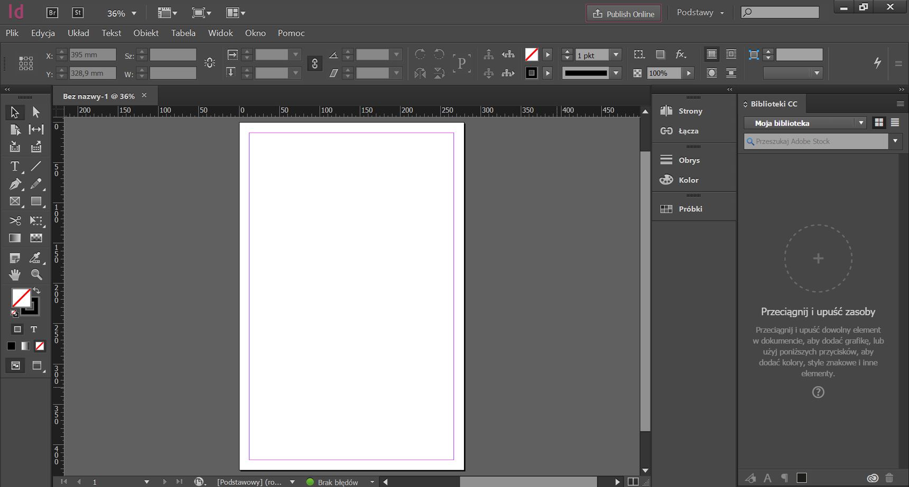The width and height of the screenshot is (909, 487).
Task: Switch library to list view
Action: click(895, 123)
